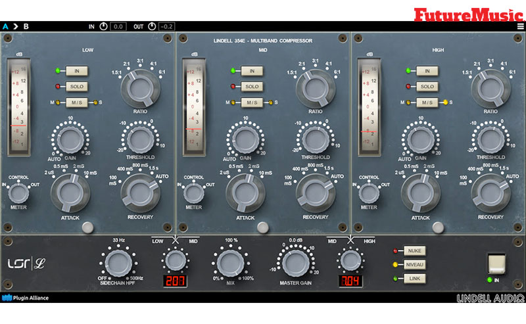Click the HIGH band RECOVERY knob

tap(490, 193)
